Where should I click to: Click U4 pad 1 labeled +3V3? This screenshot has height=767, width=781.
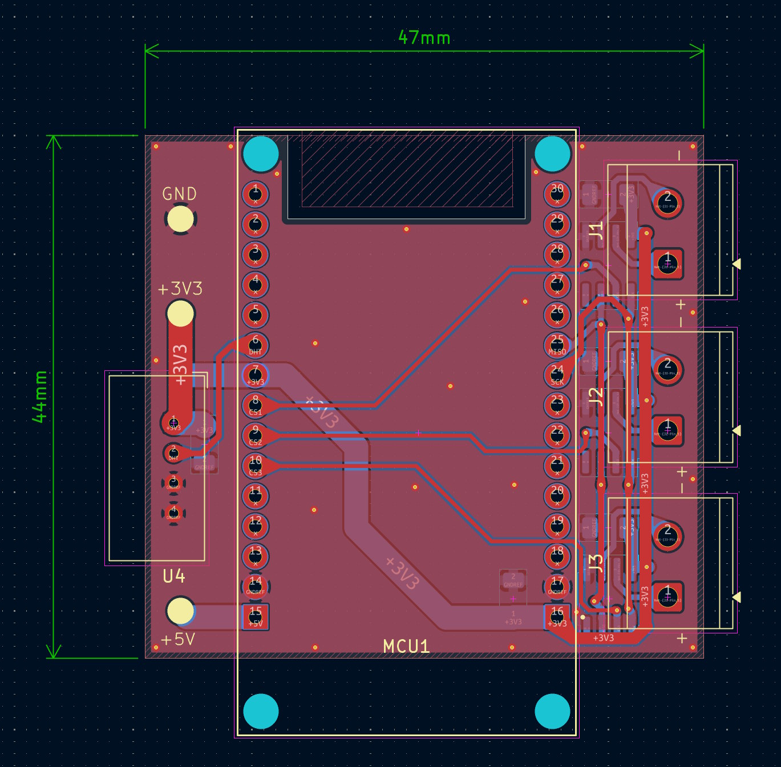[173, 423]
